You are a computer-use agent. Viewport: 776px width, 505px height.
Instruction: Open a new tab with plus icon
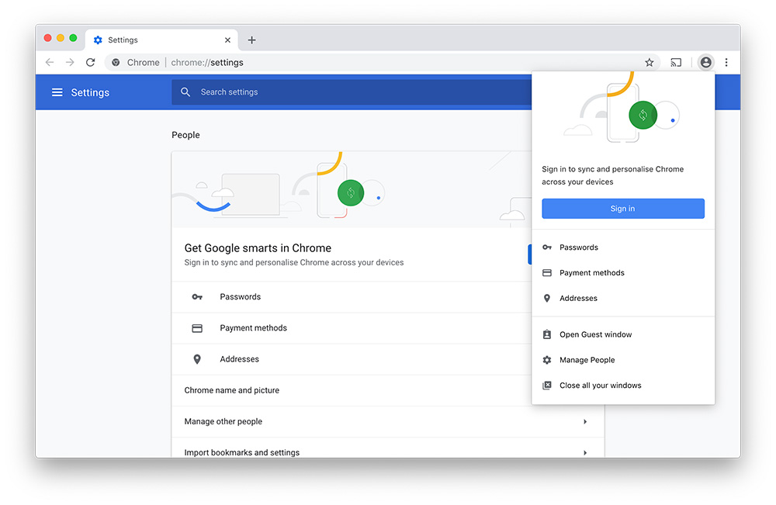pyautogui.click(x=251, y=40)
